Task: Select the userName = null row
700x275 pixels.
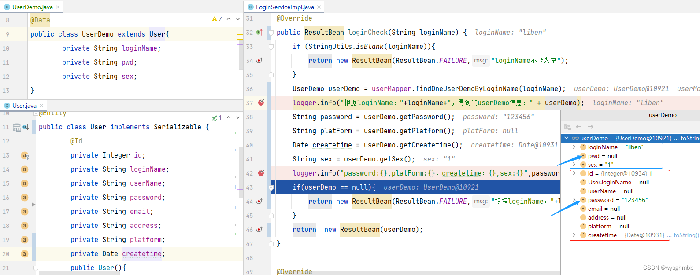Action: 631,191
